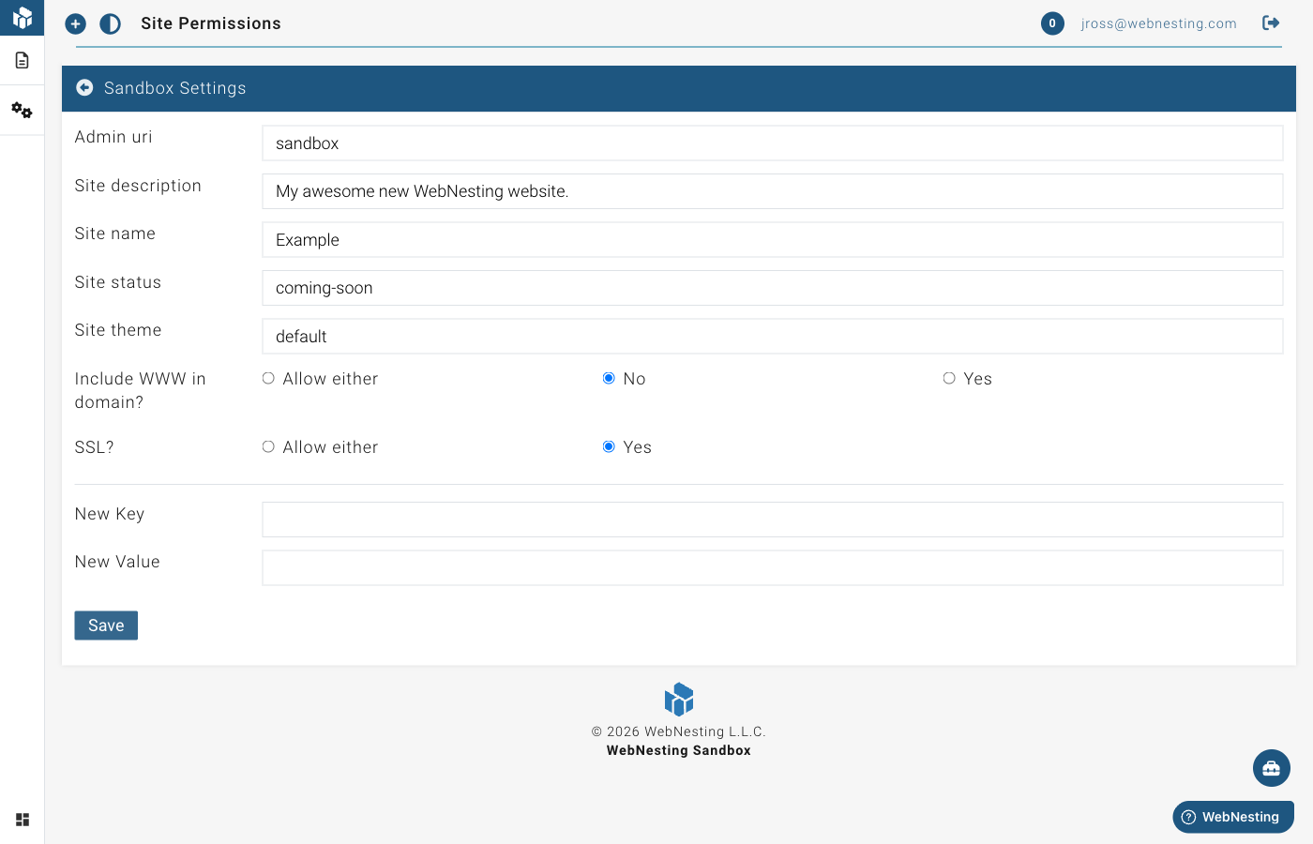Click the Site name field containing Example
The width and height of the screenshot is (1313, 844).
tap(772, 239)
